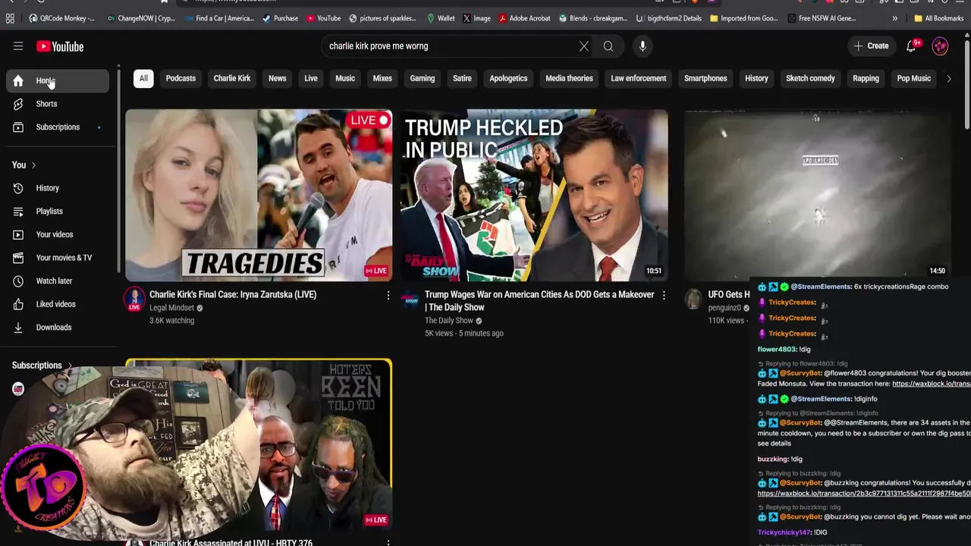Open History in the sidebar

coord(57,188)
